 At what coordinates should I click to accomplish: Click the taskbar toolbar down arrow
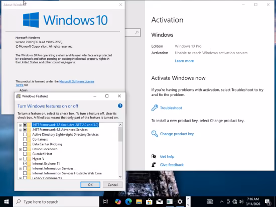coord(188,204)
